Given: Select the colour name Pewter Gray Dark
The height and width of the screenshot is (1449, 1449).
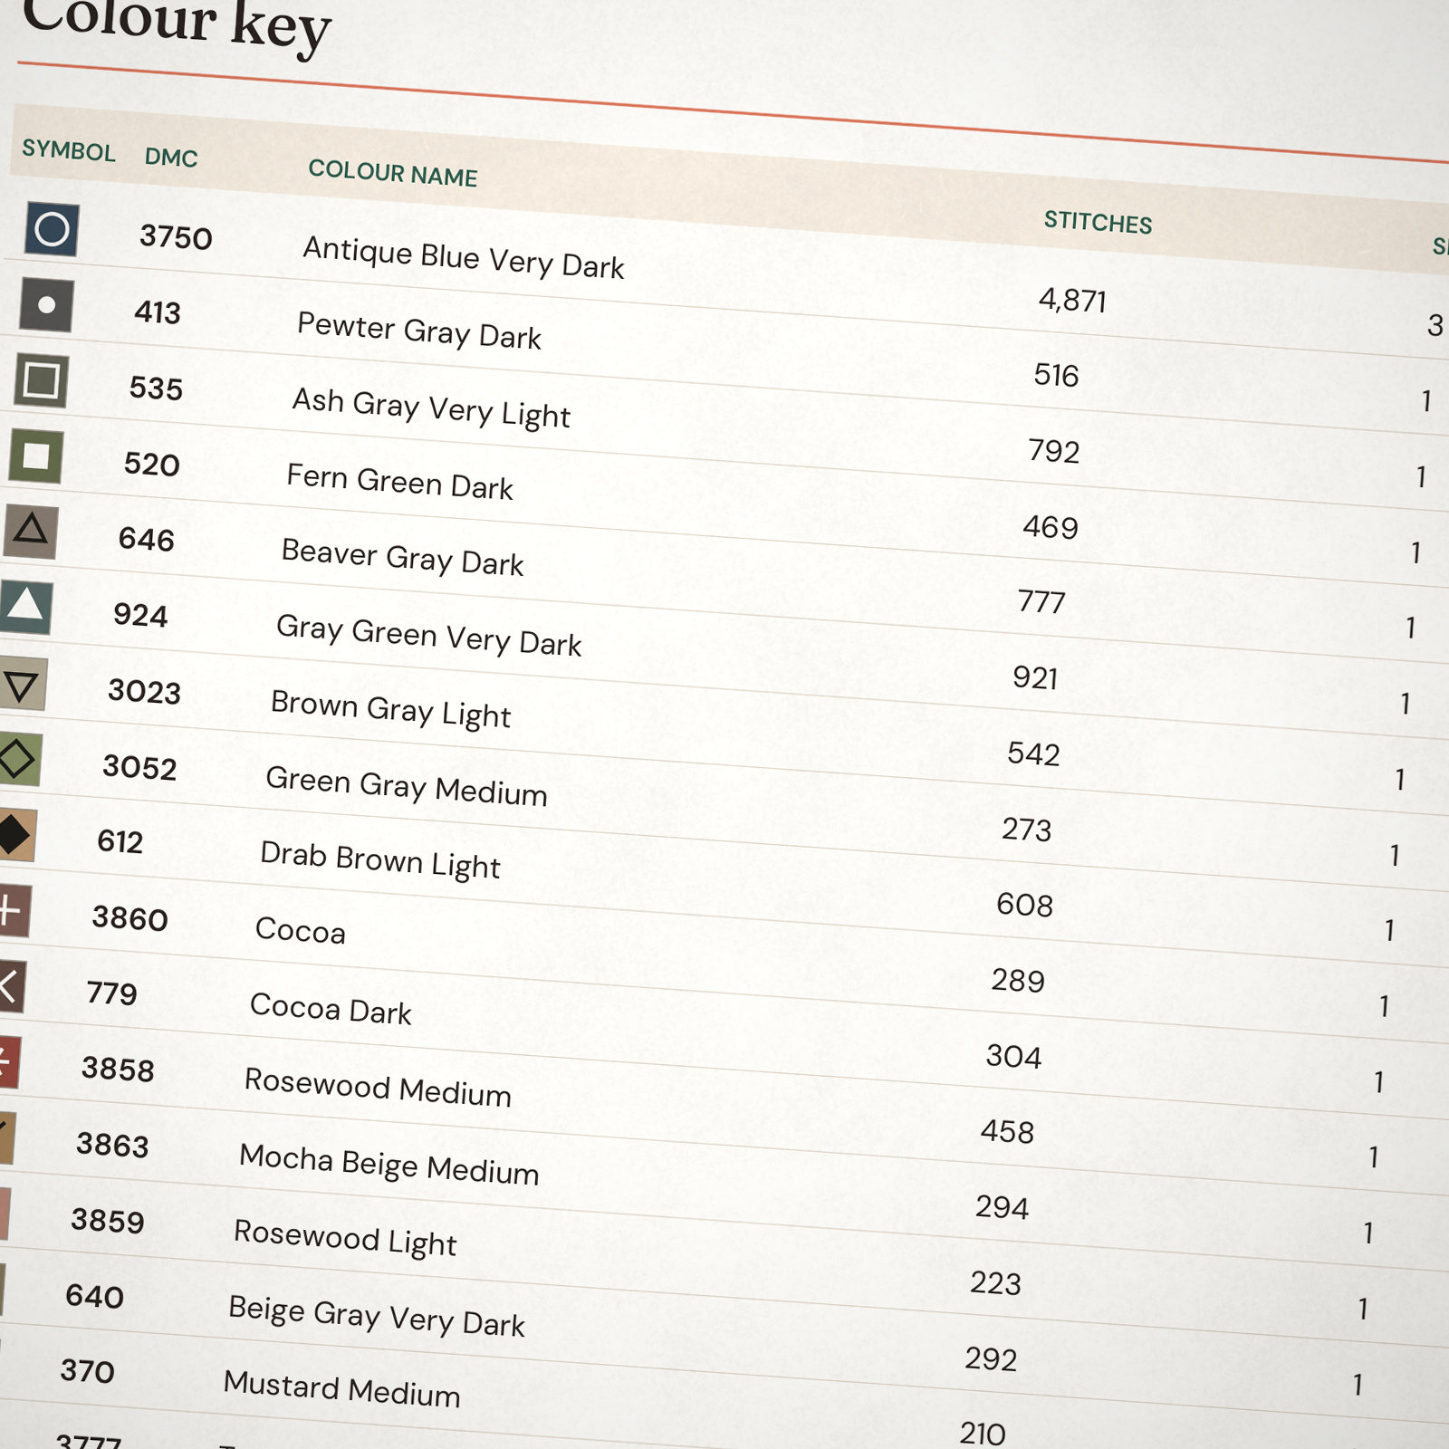Looking at the screenshot, I should [419, 331].
